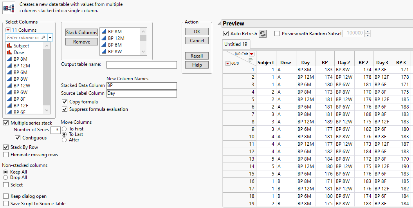This screenshot has width=413, height=208.
Task: Open the red triangle Cols menu in preview
Action: point(252,54)
